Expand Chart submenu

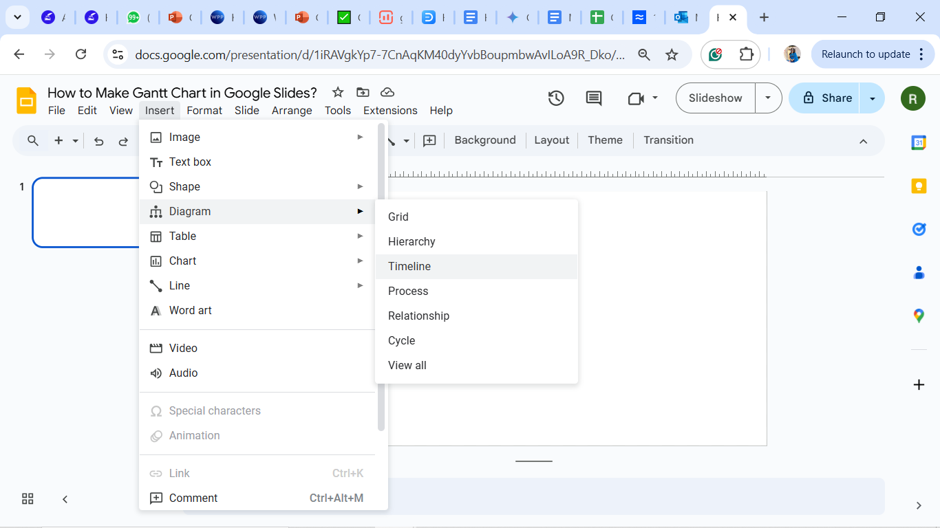360,261
